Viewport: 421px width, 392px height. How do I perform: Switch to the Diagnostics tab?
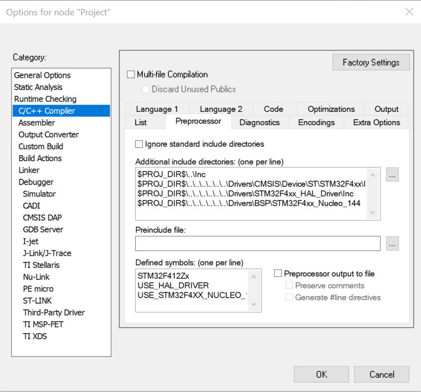(x=259, y=123)
